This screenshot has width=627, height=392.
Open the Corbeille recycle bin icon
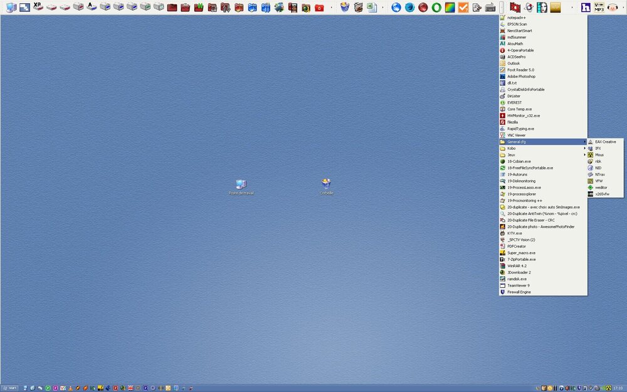326,184
